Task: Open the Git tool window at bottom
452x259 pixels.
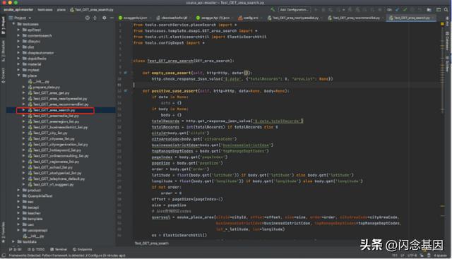Action: coord(16,250)
